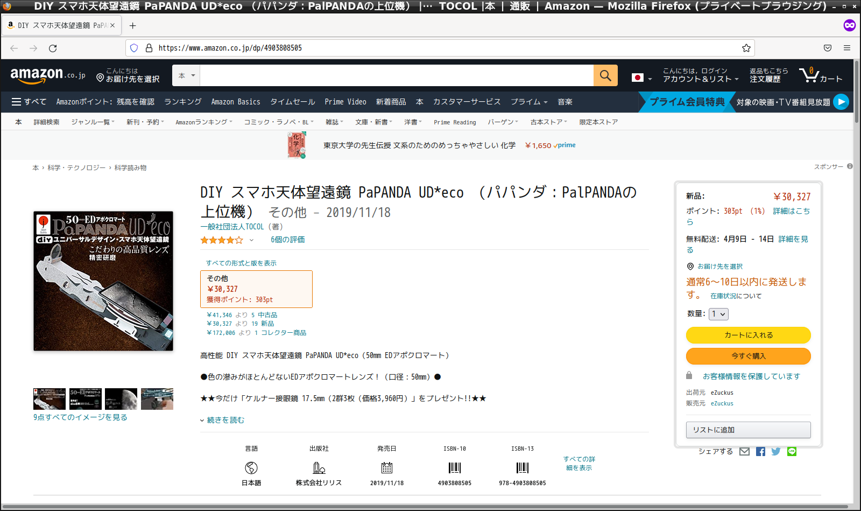The height and width of the screenshot is (511, 861).
Task: Click 9点すべてのイメージを見る link
Action: click(80, 417)
